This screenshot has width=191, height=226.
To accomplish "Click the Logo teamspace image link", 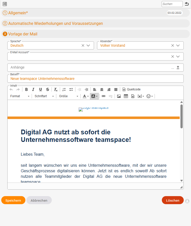I will 94,109.
